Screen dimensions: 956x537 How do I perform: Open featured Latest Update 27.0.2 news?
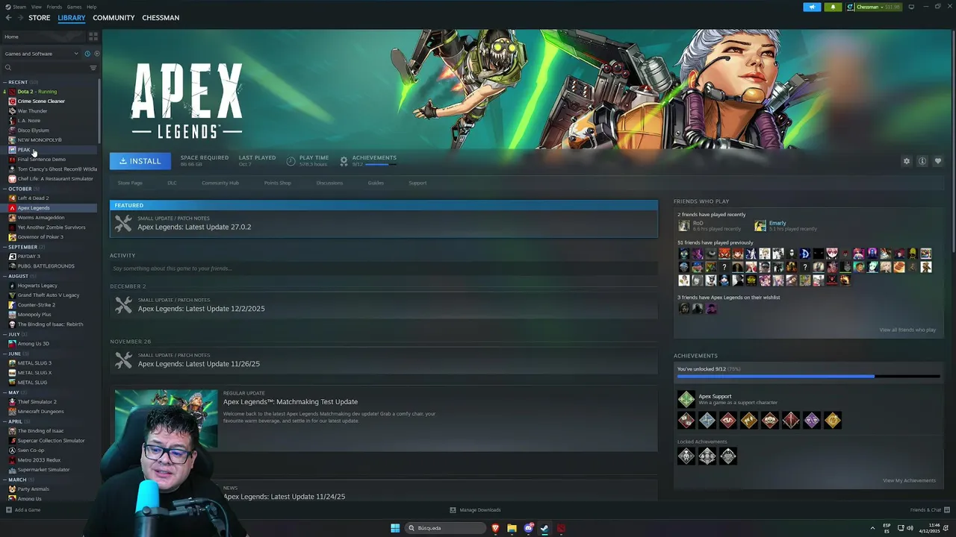tap(384, 223)
